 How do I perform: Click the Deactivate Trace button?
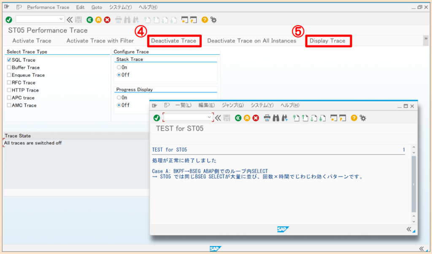(174, 41)
